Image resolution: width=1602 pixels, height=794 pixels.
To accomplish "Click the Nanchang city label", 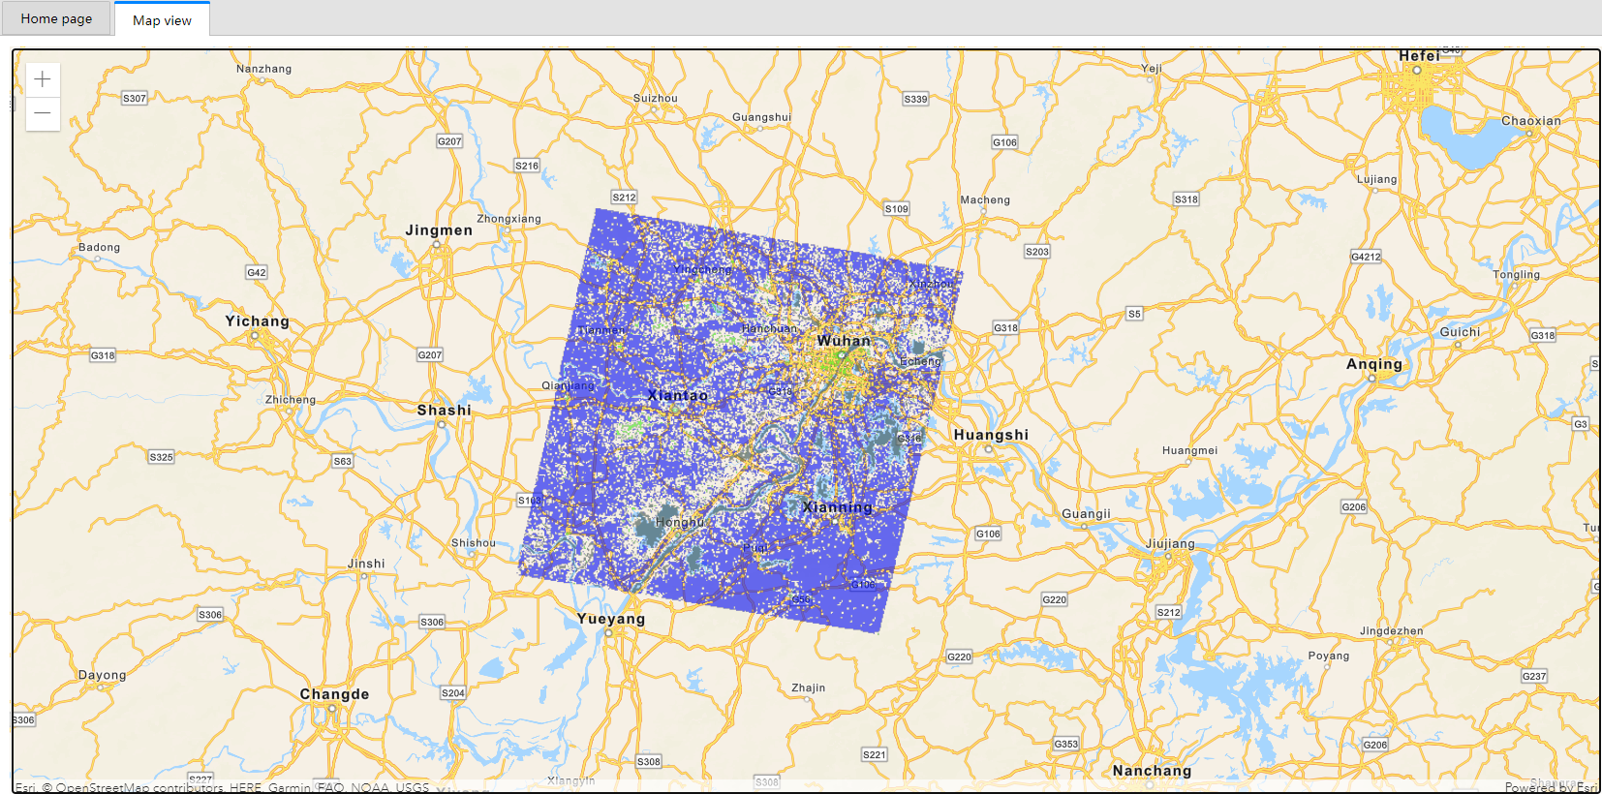I will 1152,771.
